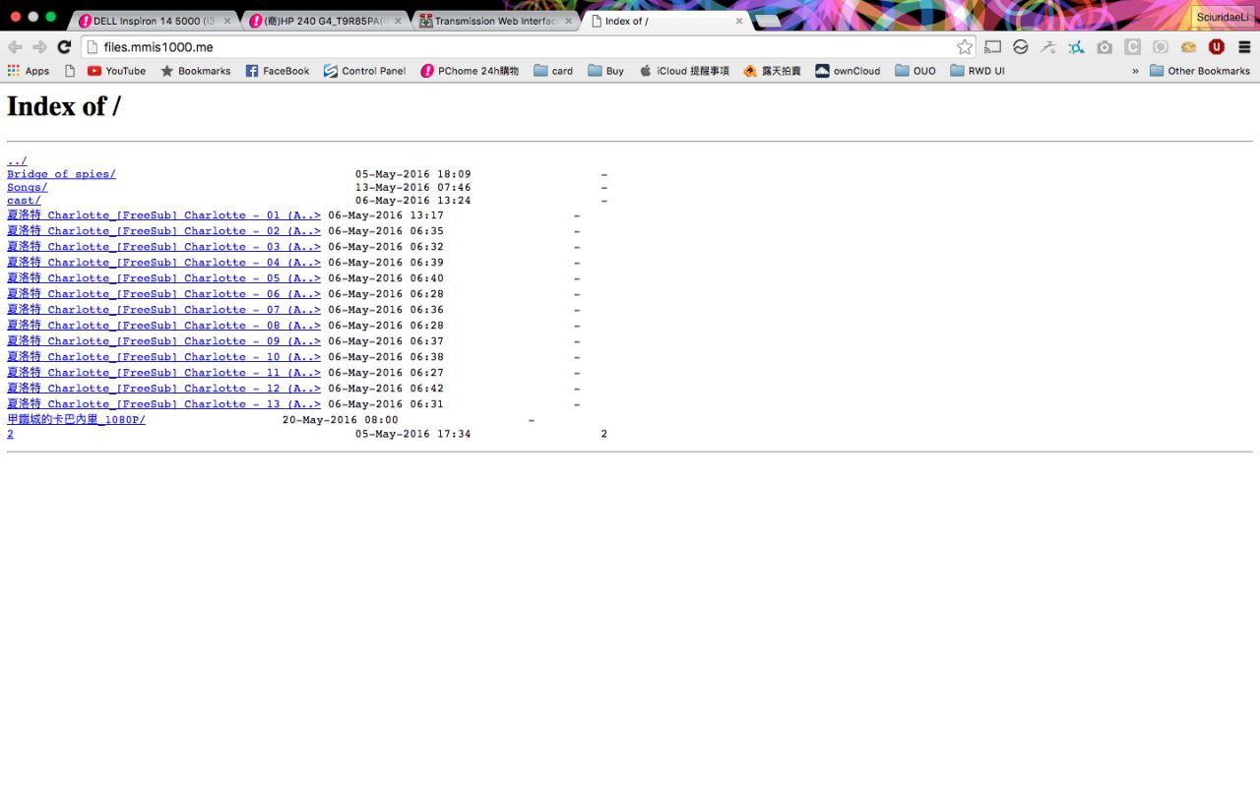Go to the parent directory link
Image resolution: width=1260 pixels, height=787 pixels.
pos(17,161)
